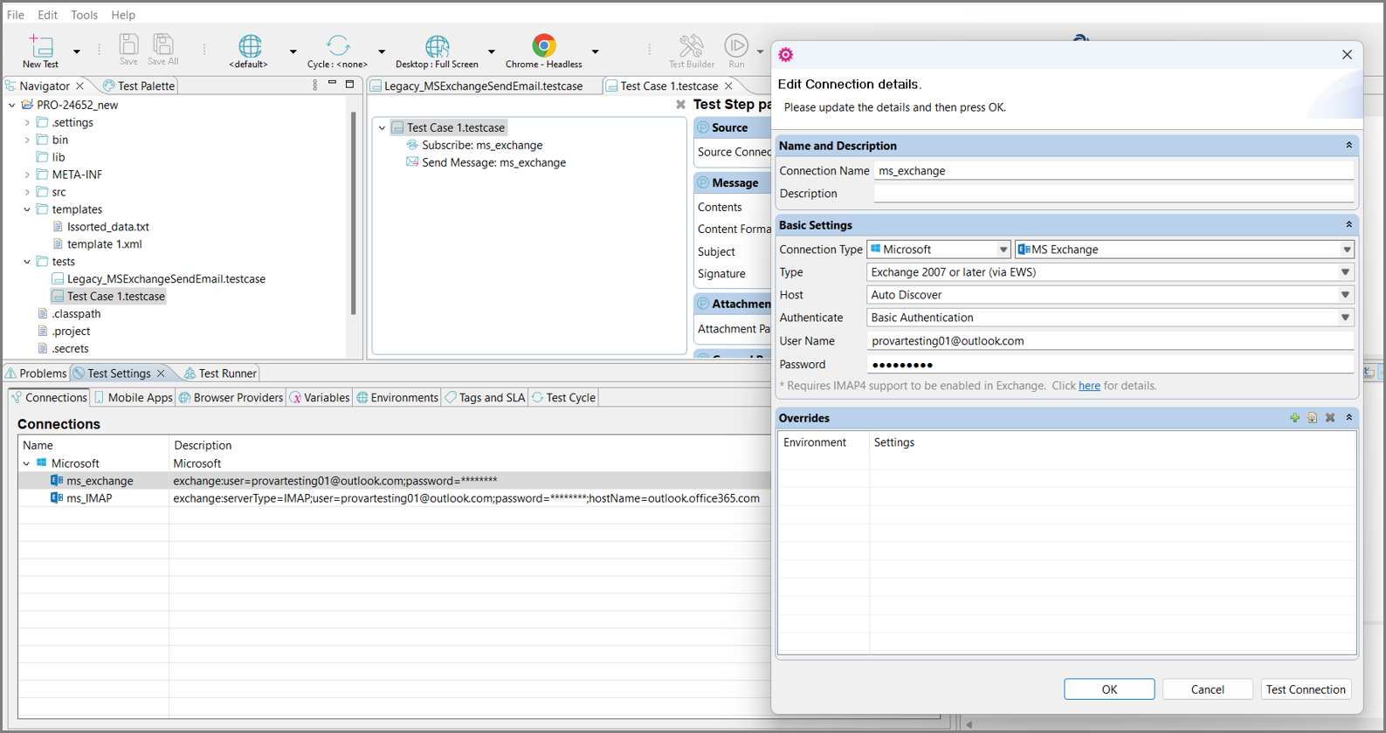
Task: Expand the .settings folder
Action: pos(27,123)
